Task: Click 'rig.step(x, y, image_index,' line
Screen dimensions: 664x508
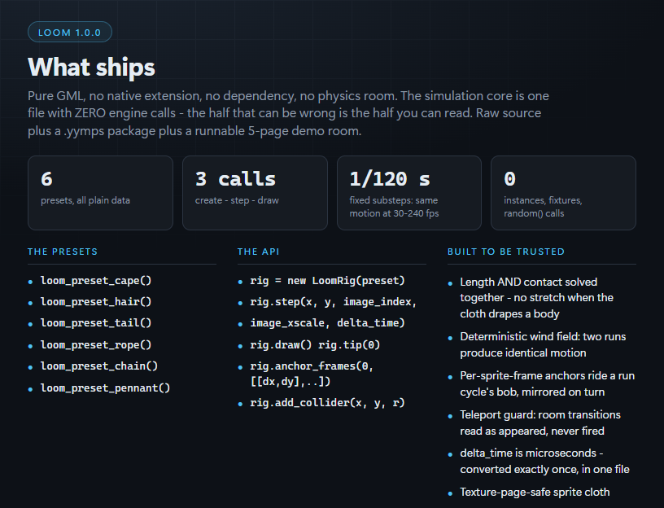Action: [x=334, y=302]
